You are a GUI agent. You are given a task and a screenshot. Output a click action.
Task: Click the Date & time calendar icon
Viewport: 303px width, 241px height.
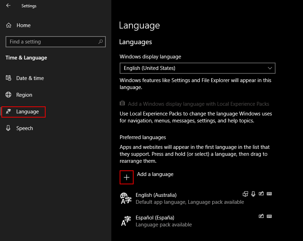point(8,78)
